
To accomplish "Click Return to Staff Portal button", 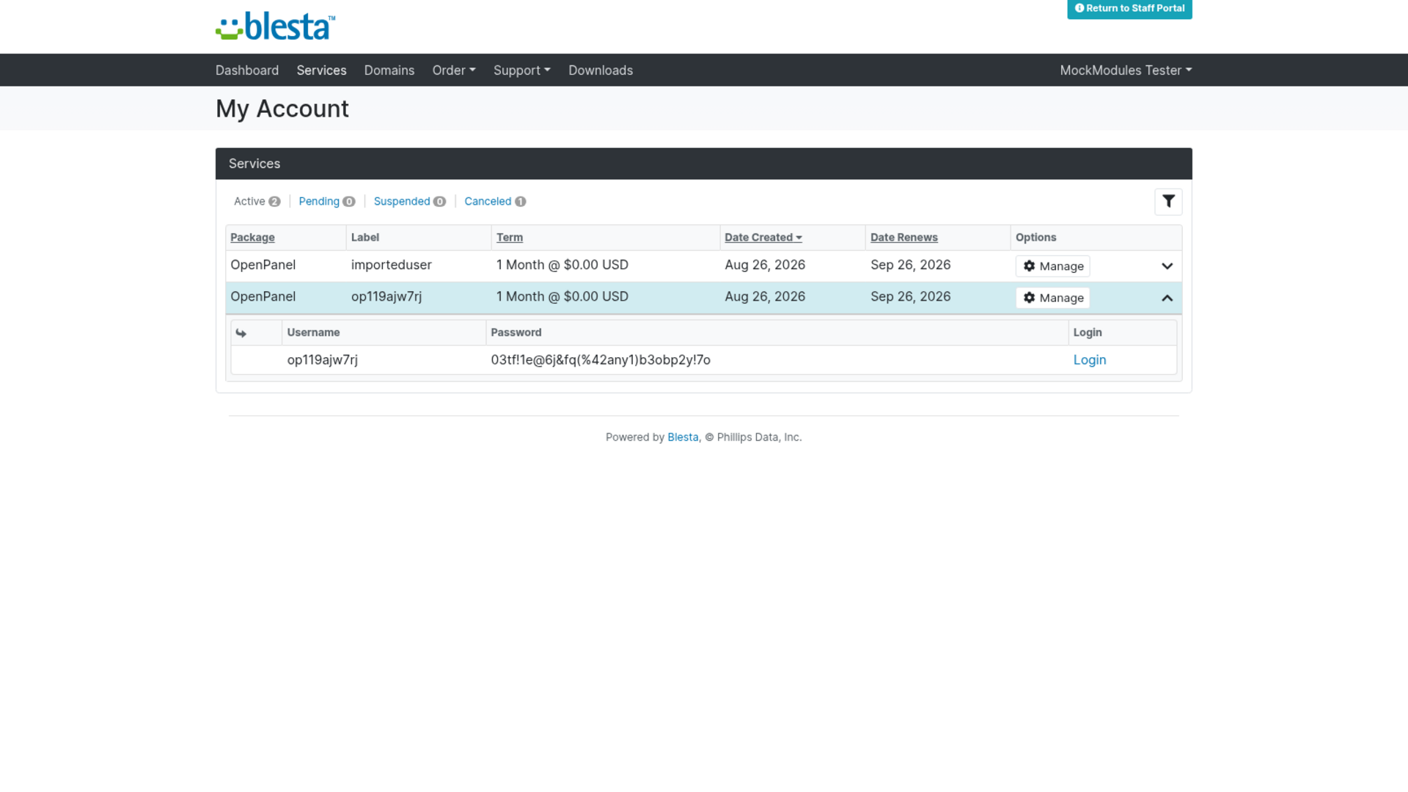I will pos(1129,9).
